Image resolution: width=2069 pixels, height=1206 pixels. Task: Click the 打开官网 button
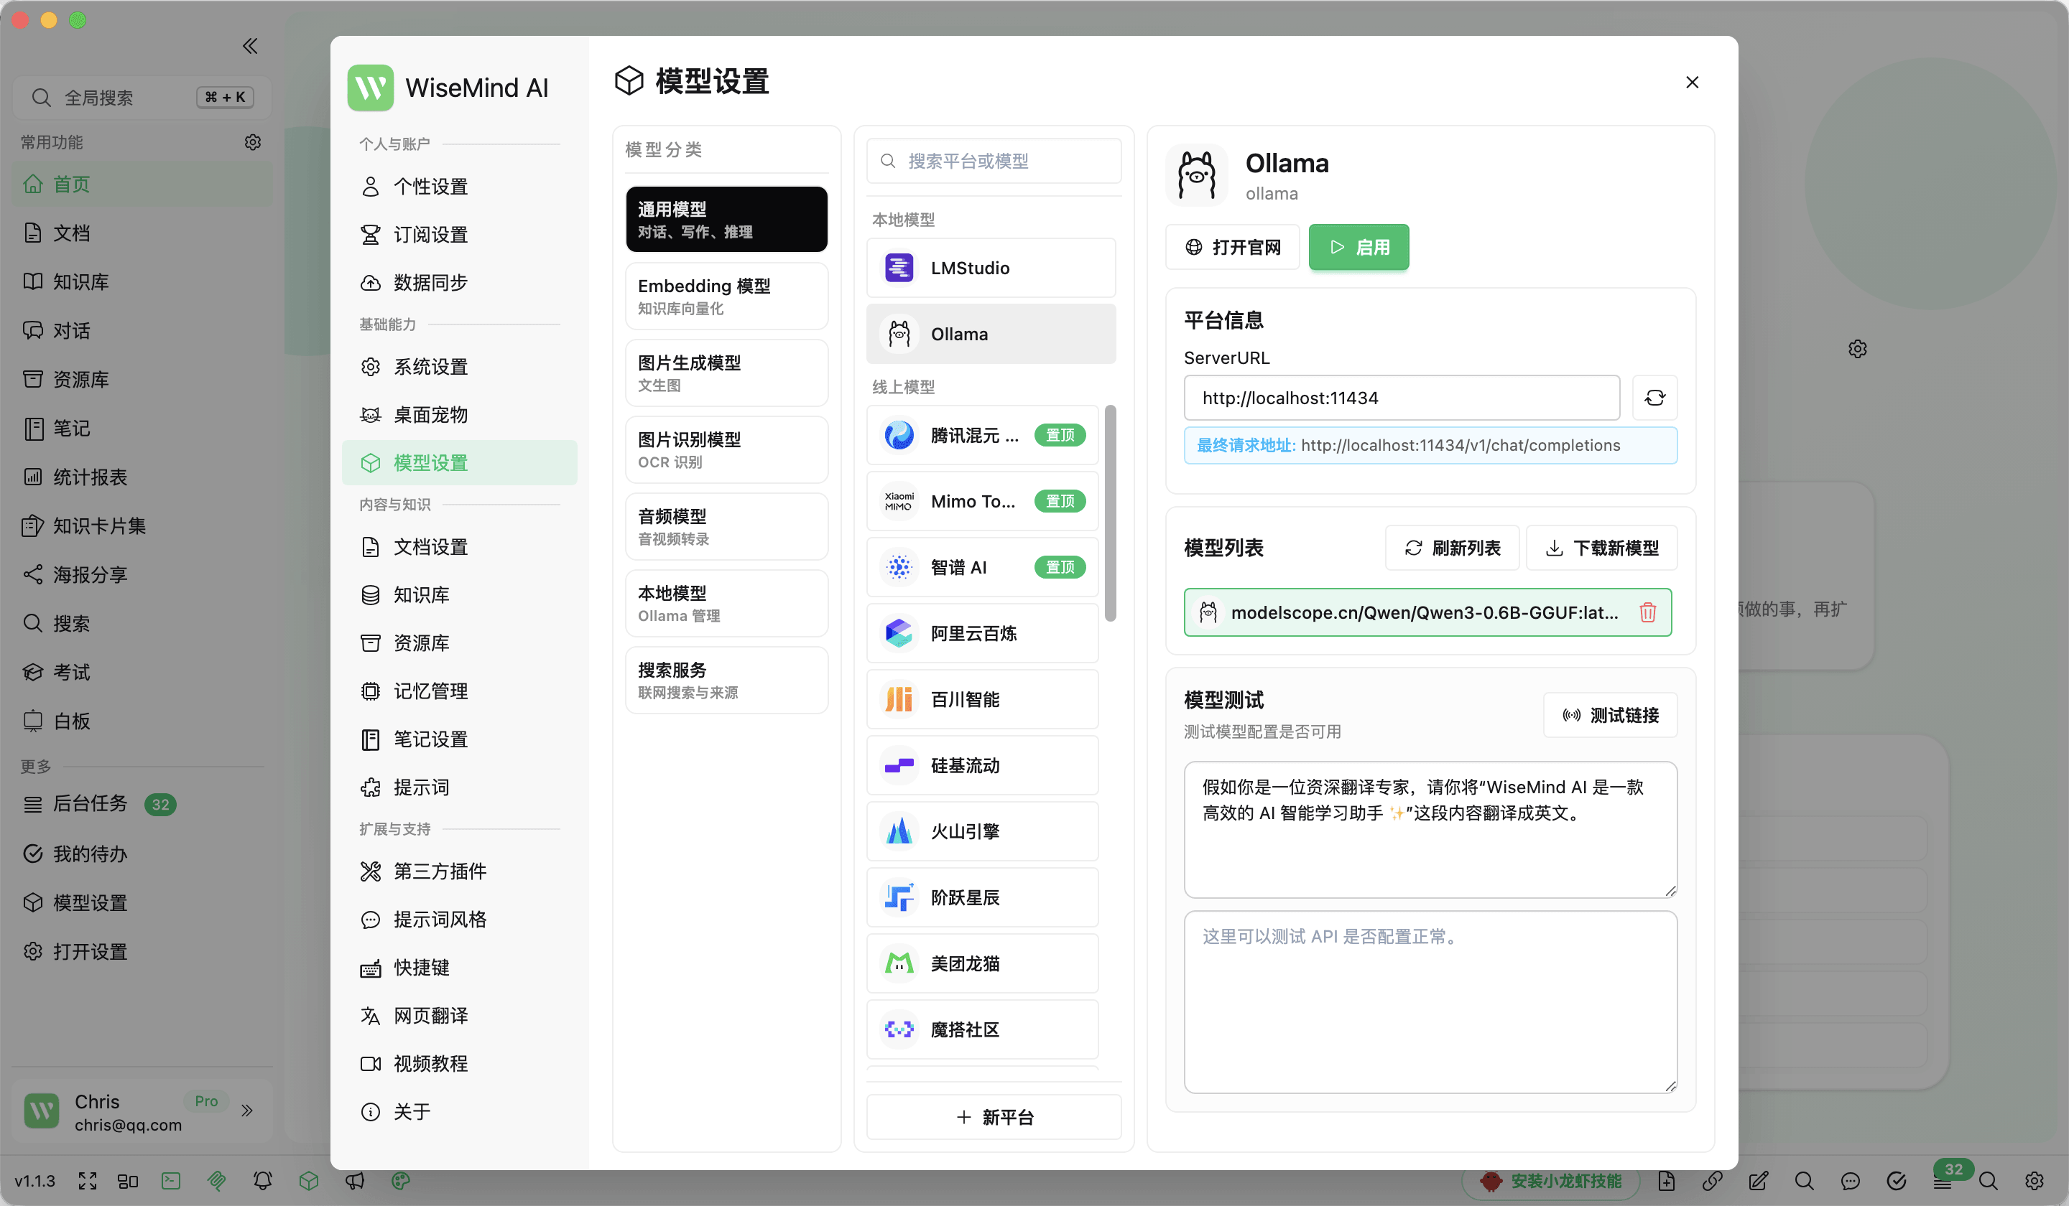(1232, 247)
